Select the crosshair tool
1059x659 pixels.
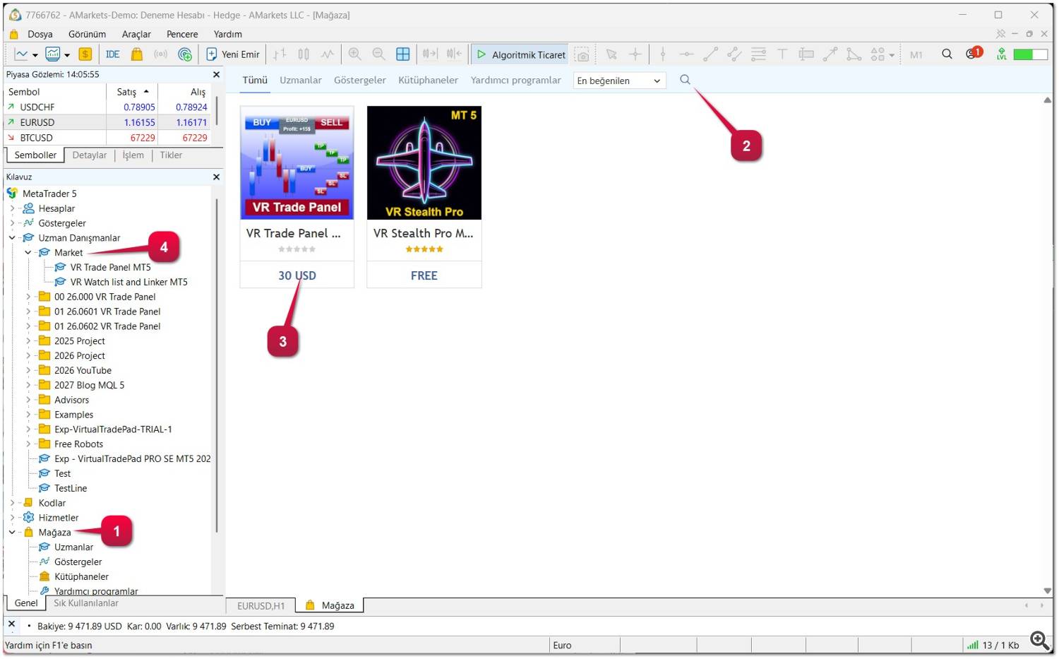(635, 54)
